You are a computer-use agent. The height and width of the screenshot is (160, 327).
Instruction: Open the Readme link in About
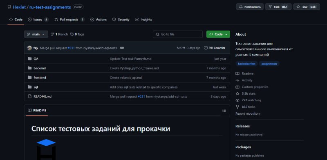244,73
